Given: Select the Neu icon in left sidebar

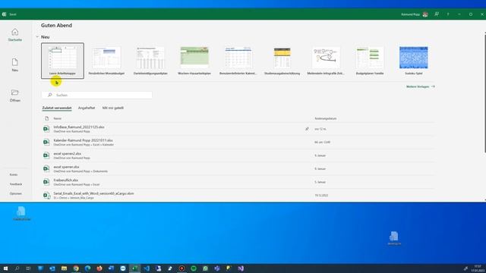Looking at the screenshot, I should click(x=15, y=62).
